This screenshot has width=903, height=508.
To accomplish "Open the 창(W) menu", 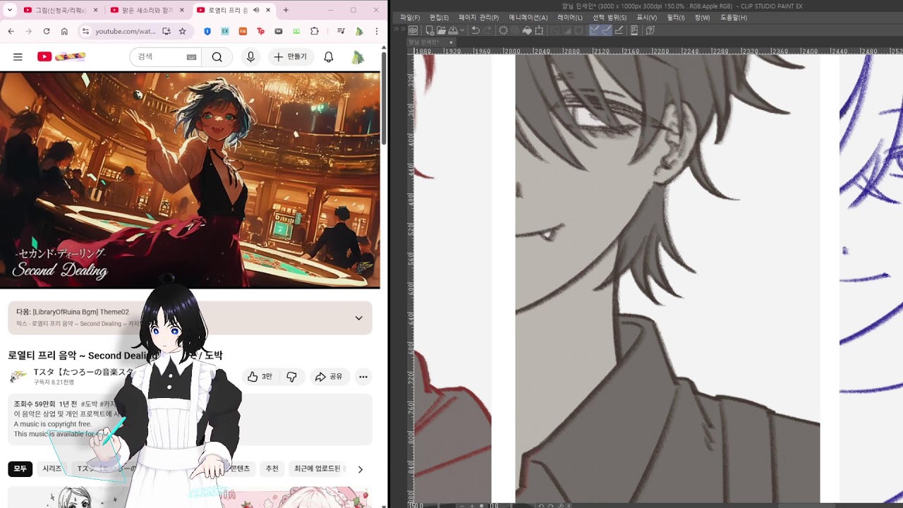I will (x=702, y=18).
